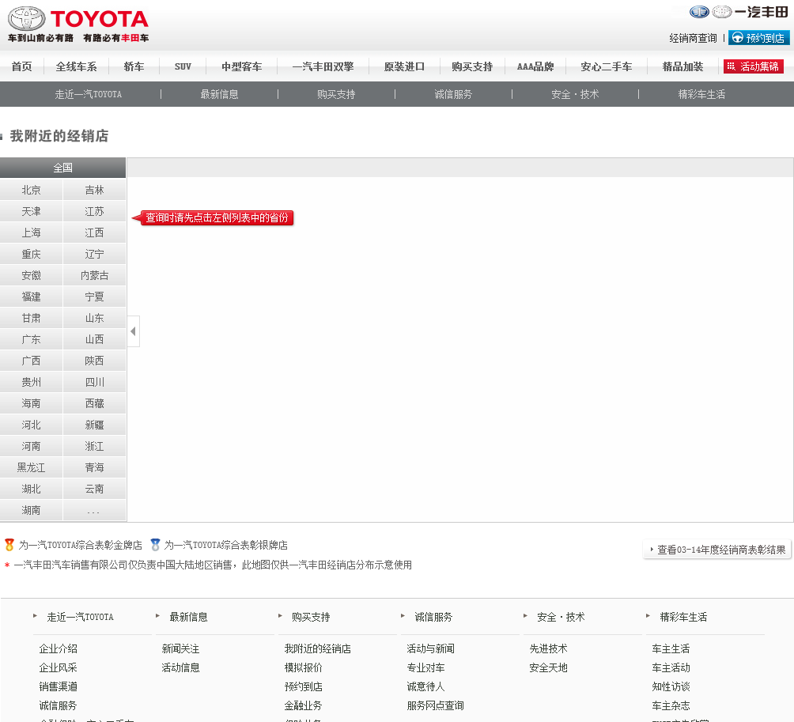Viewport: 794px width, 722px height.
Task: Expand footer heading 走近一汽TOYOTA
Action: click(x=80, y=617)
